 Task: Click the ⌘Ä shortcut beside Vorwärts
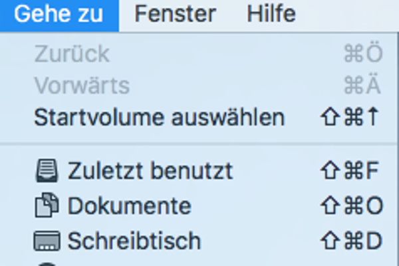(363, 86)
